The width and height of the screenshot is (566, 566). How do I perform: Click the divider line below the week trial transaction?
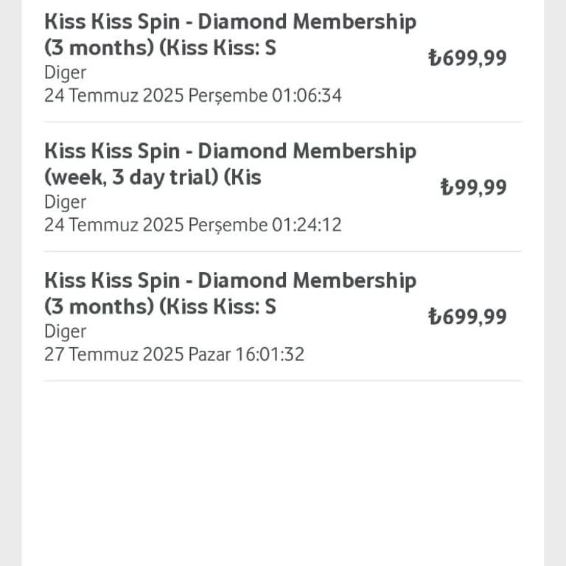pyautogui.click(x=283, y=251)
